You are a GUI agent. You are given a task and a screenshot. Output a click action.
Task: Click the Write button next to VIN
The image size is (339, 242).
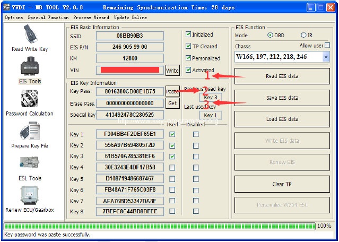click(x=172, y=70)
